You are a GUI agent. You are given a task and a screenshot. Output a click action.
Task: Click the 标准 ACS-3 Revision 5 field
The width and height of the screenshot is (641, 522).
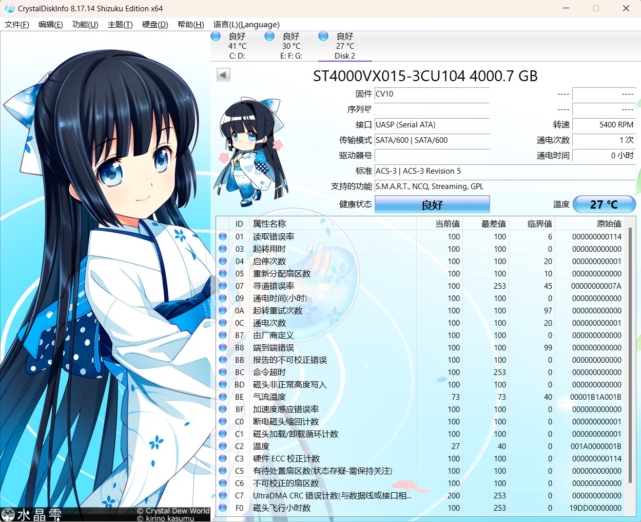click(x=506, y=171)
